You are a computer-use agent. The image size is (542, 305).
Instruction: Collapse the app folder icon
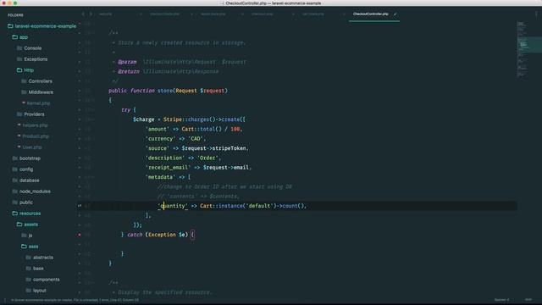[15, 37]
